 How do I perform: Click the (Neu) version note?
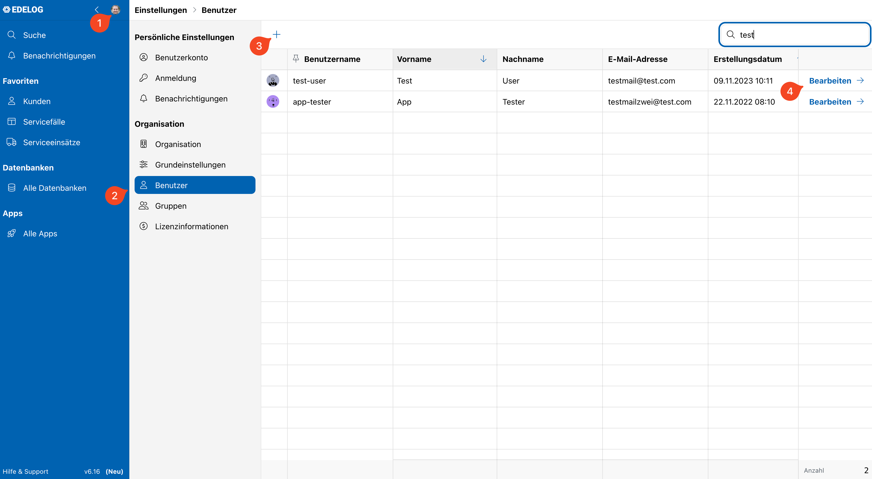115,471
